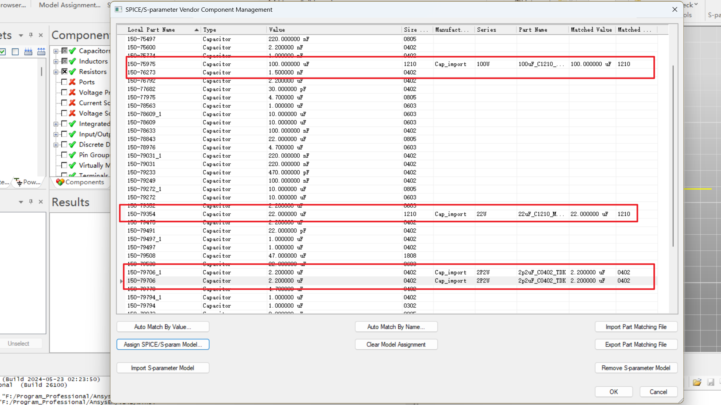
Task: Click Assign SPICE/S-param Model button
Action: [163, 344]
